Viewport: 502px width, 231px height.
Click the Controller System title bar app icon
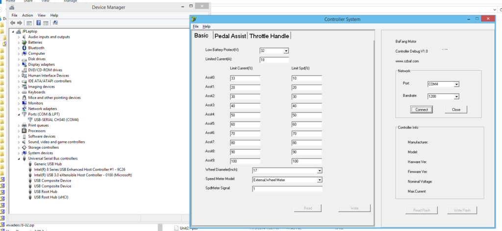coord(194,19)
